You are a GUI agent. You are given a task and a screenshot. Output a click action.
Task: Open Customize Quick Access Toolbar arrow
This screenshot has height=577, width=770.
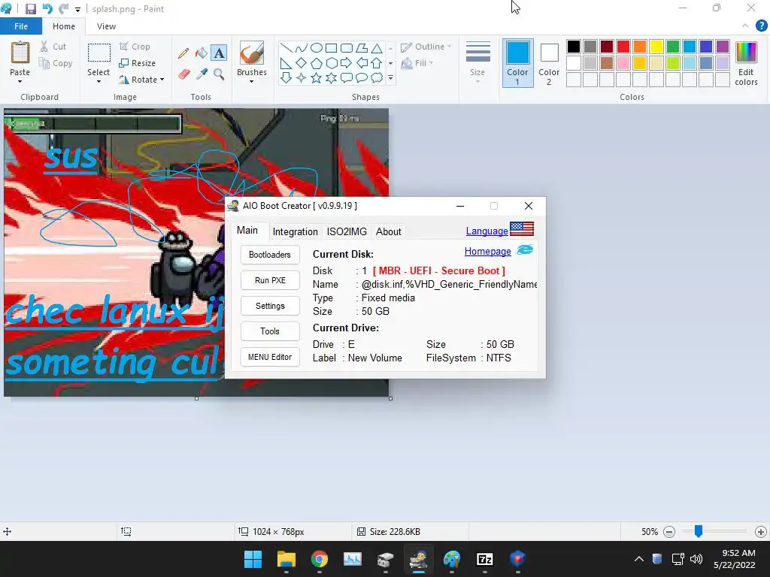[77, 9]
